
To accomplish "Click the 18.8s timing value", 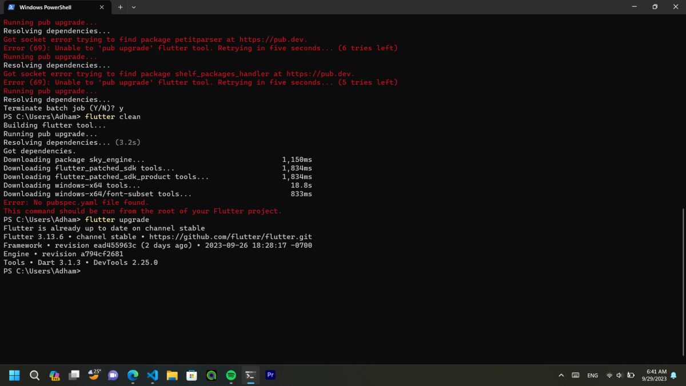I will [301, 185].
